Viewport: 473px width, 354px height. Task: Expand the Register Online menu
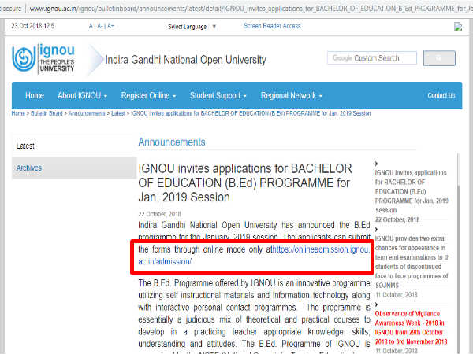148,95
